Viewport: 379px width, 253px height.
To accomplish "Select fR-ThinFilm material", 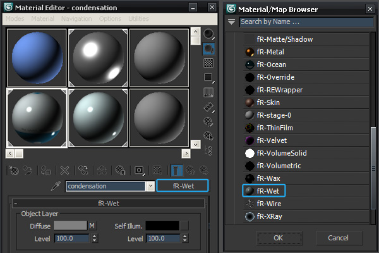I will (x=306, y=128).
